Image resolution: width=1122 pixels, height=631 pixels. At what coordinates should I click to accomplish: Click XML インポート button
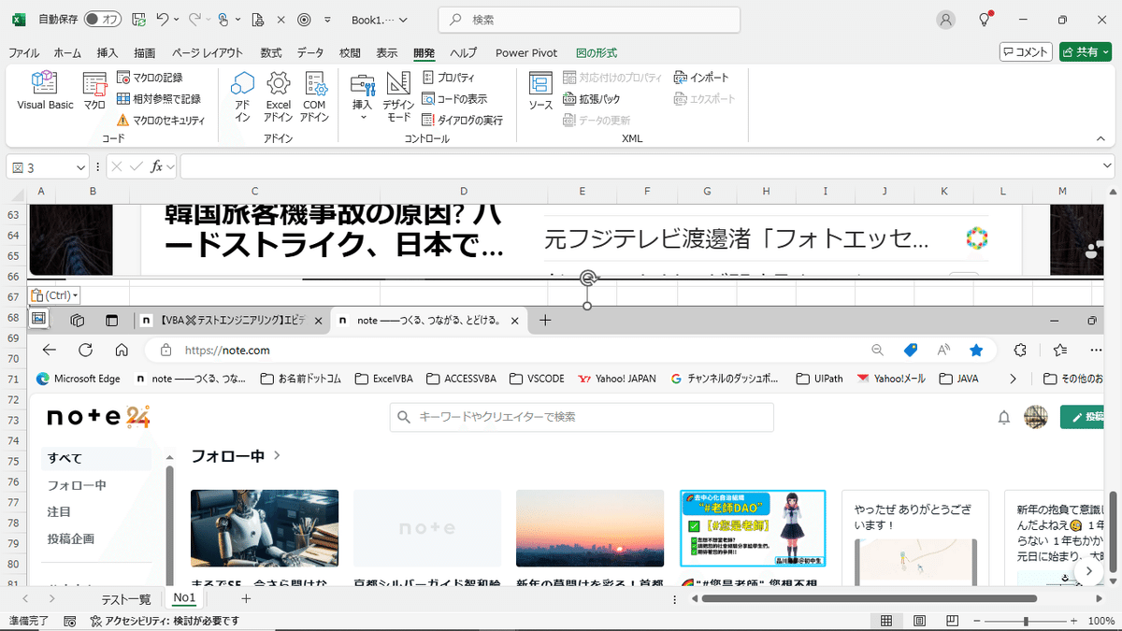701,78
